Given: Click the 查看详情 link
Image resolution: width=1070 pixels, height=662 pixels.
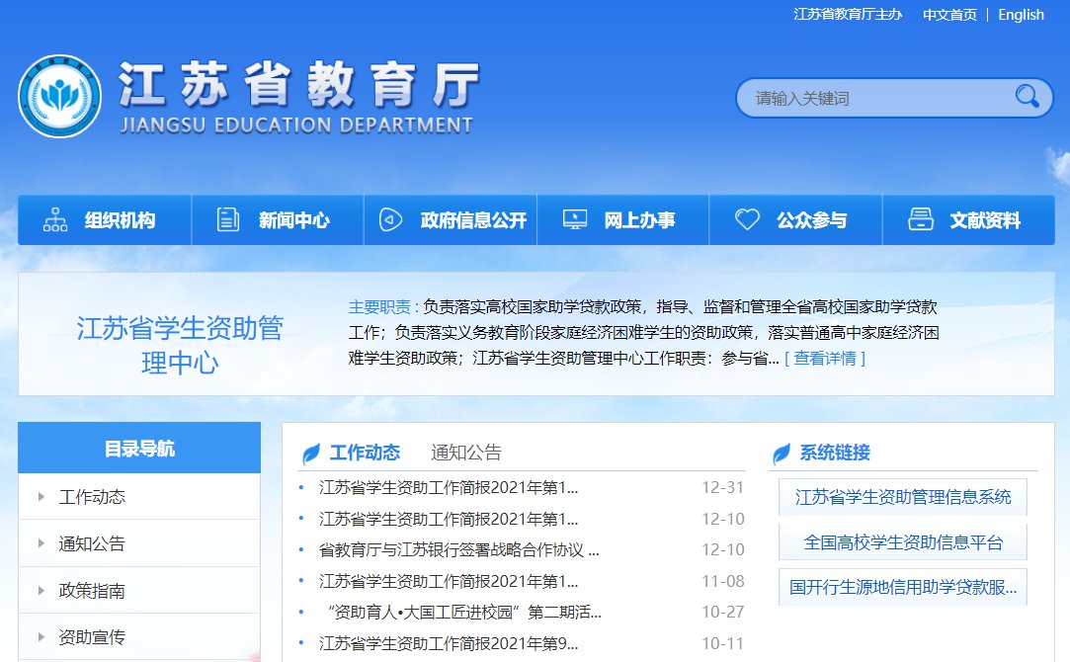Looking at the screenshot, I should pos(825,358).
